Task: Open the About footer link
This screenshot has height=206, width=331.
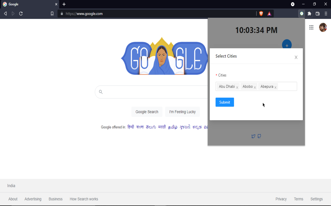Action: point(13,199)
